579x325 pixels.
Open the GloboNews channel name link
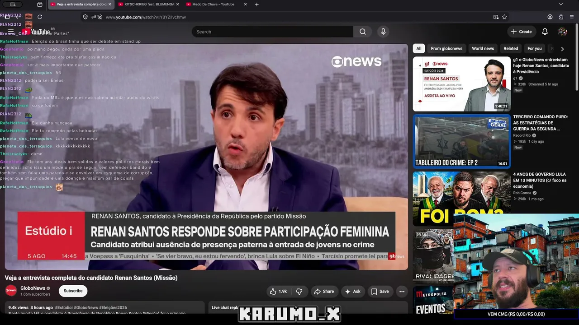33,288
